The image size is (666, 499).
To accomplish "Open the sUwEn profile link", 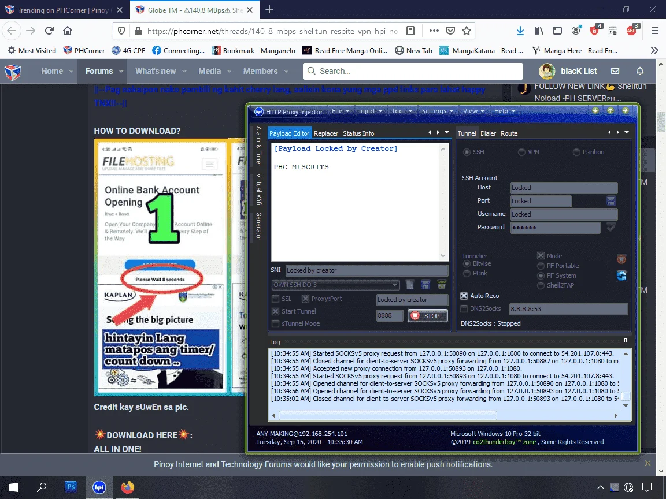I will click(x=148, y=407).
